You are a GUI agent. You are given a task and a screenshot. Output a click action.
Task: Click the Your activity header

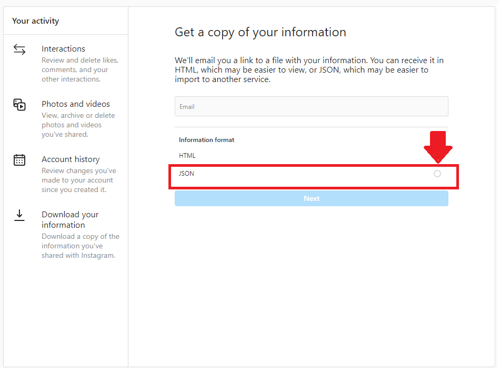pyautogui.click(x=36, y=21)
